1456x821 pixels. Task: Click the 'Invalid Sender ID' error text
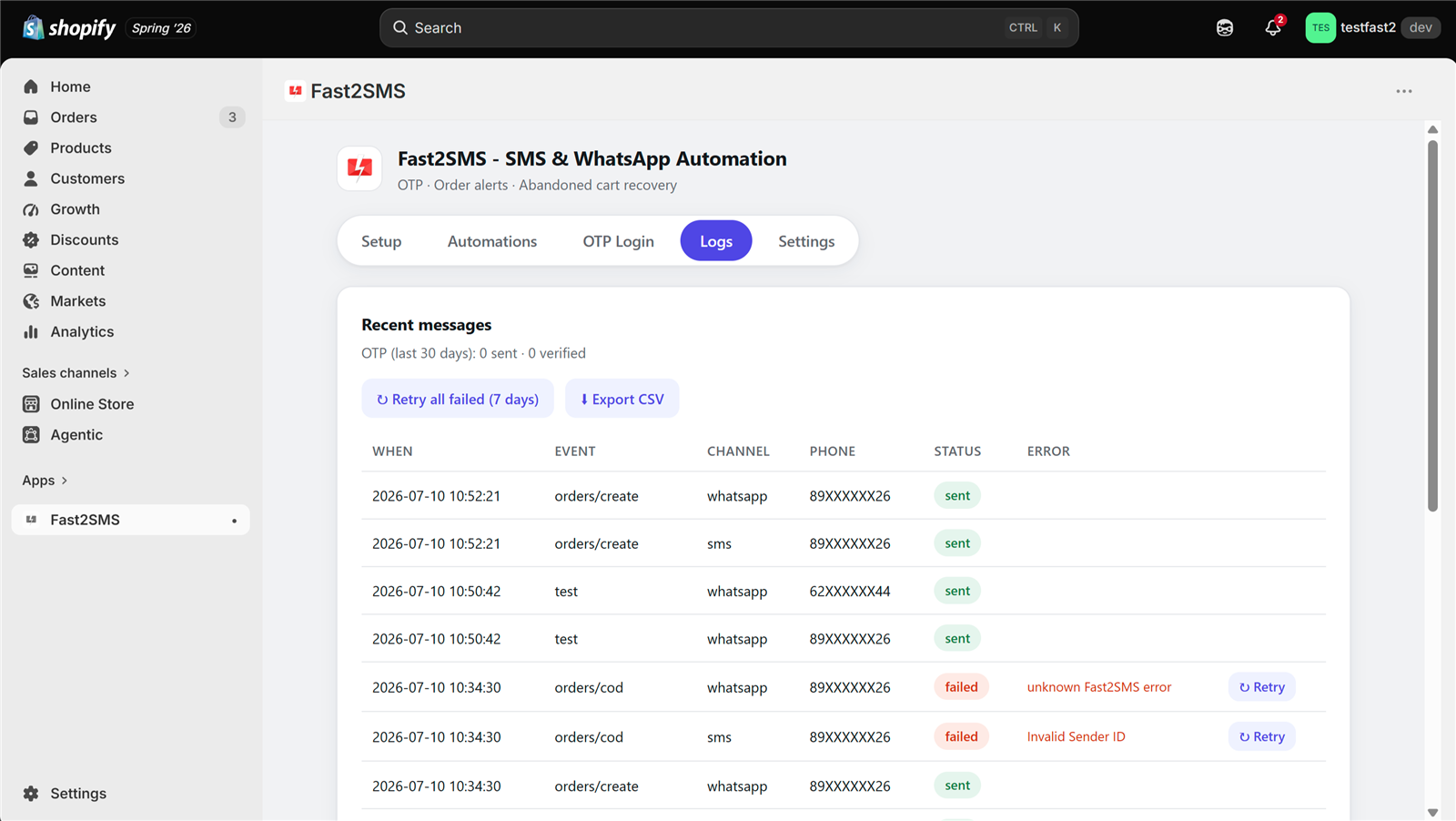click(x=1077, y=736)
